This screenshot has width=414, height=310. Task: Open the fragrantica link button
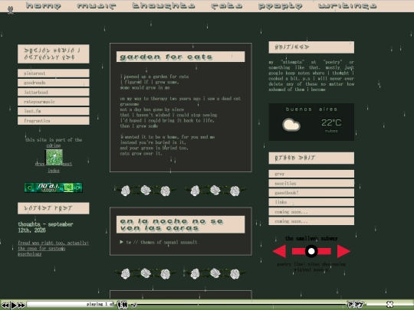point(54,120)
